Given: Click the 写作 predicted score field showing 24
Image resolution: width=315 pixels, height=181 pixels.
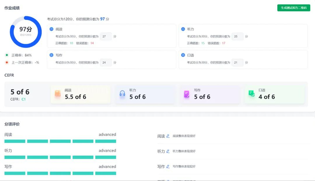Looking at the screenshot, I should (x=106, y=62).
